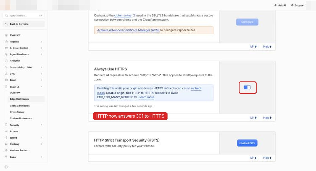Image resolution: width=316 pixels, height=171 pixels.
Task: Open Help link under cipher suites card
Action: pyautogui.click(x=267, y=47)
